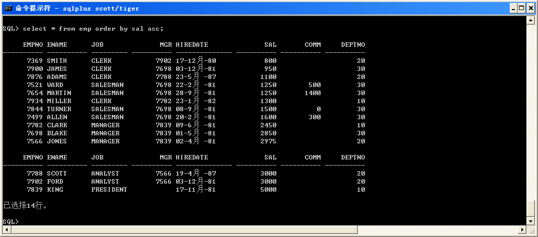Viewport: 538px width, 237px height.
Task: Click the horizontal scrollbar track right of thumb
Action: 438,230
